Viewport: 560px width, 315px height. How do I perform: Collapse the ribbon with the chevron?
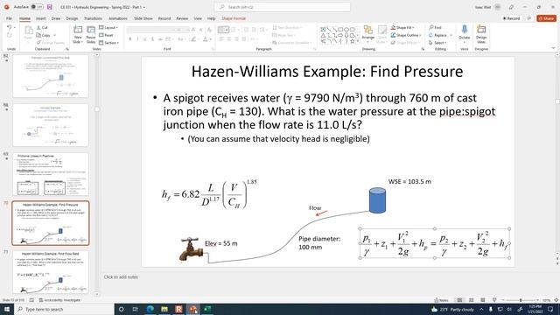[x=553, y=48]
